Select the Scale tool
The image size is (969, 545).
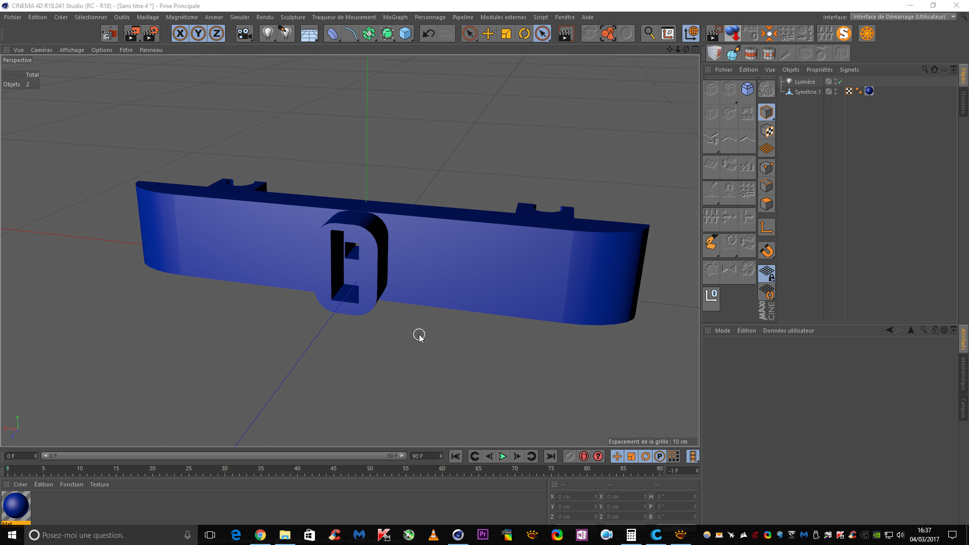[x=506, y=34]
